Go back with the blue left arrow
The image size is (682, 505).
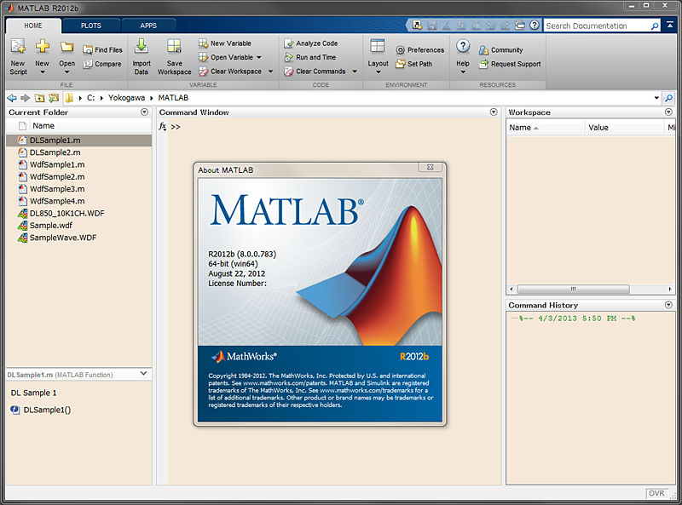(x=12, y=98)
